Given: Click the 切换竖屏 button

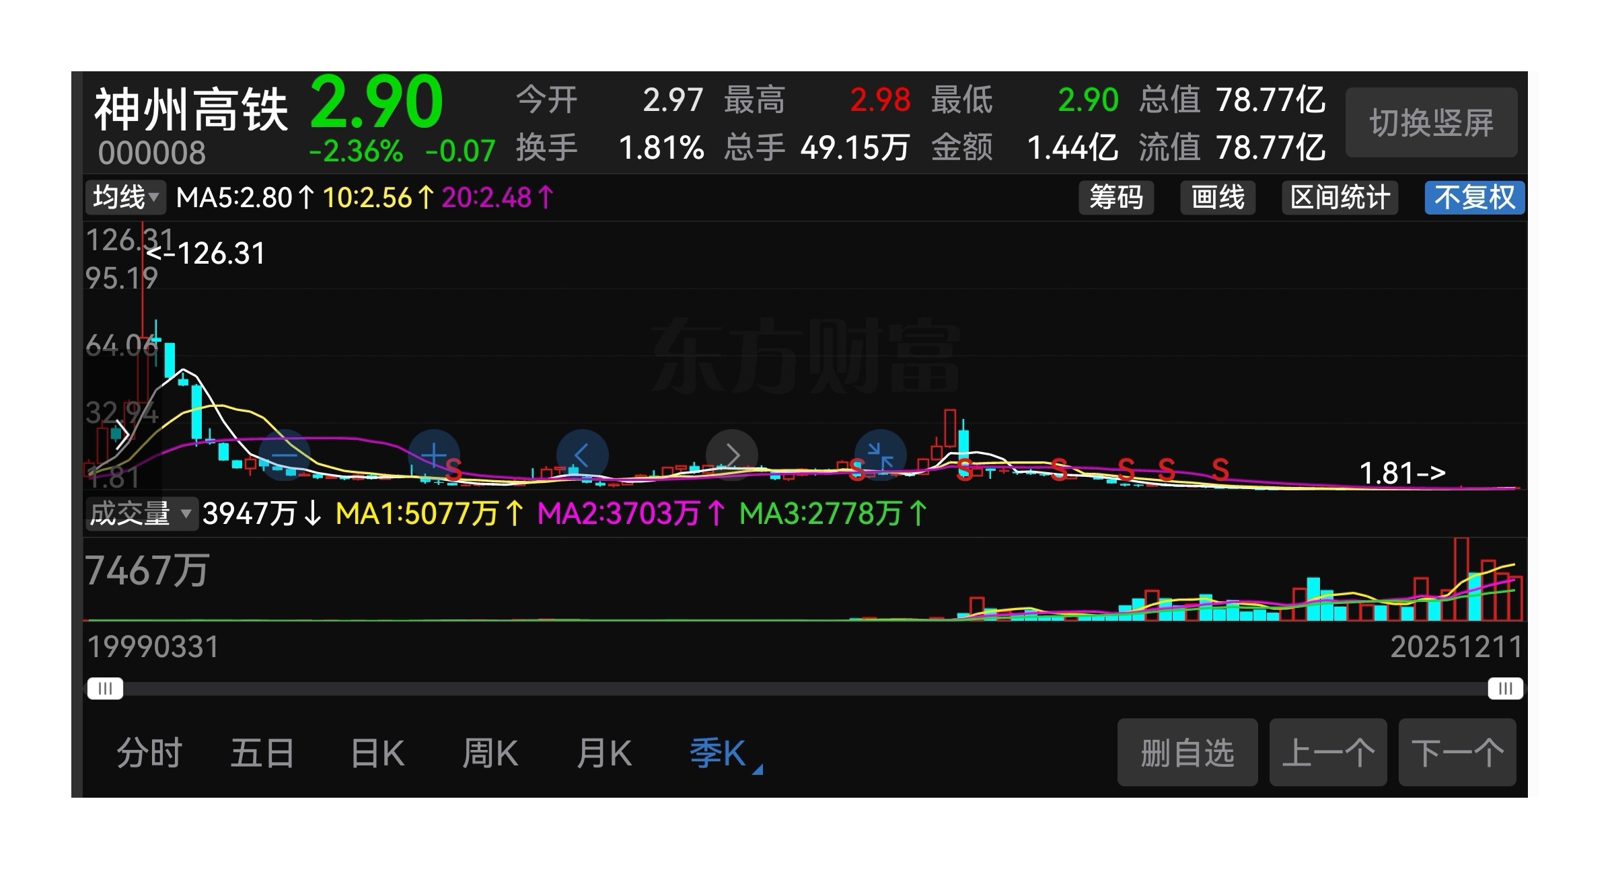Looking at the screenshot, I should (x=1431, y=123).
